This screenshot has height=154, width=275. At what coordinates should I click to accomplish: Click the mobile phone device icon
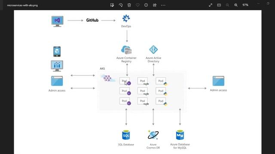(x=57, y=51)
